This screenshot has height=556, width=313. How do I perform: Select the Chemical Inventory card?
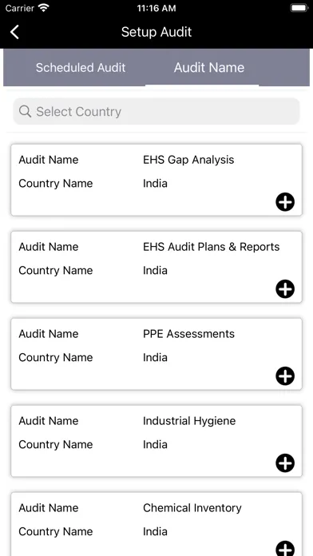pyautogui.click(x=156, y=524)
